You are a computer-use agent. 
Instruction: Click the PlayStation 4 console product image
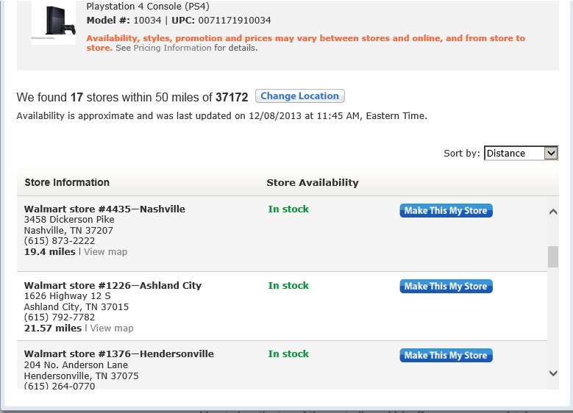coord(54,22)
